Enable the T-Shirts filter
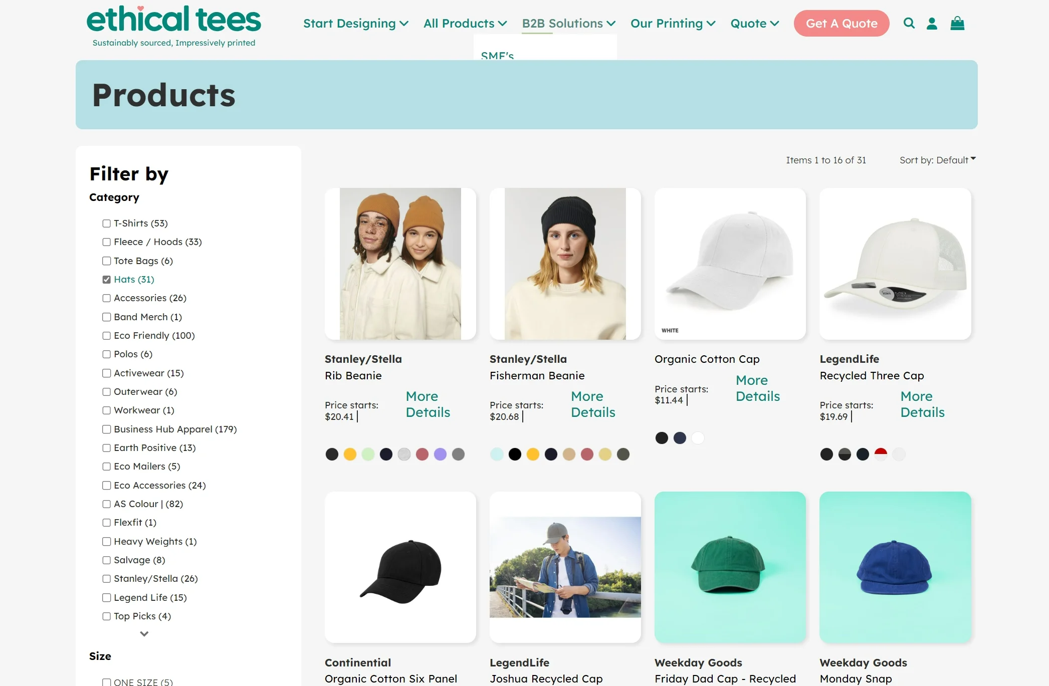This screenshot has width=1049, height=686. click(x=106, y=223)
